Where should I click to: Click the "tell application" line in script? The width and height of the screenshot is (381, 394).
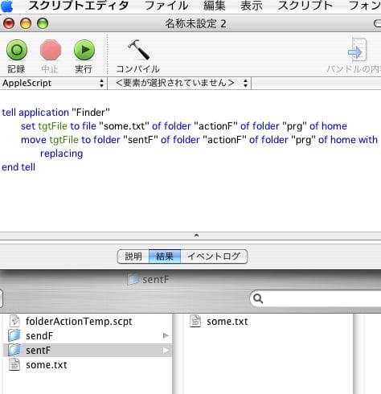(x=55, y=113)
